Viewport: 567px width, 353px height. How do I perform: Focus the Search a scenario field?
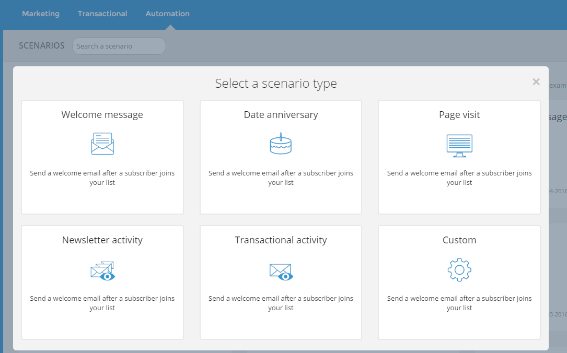point(119,46)
